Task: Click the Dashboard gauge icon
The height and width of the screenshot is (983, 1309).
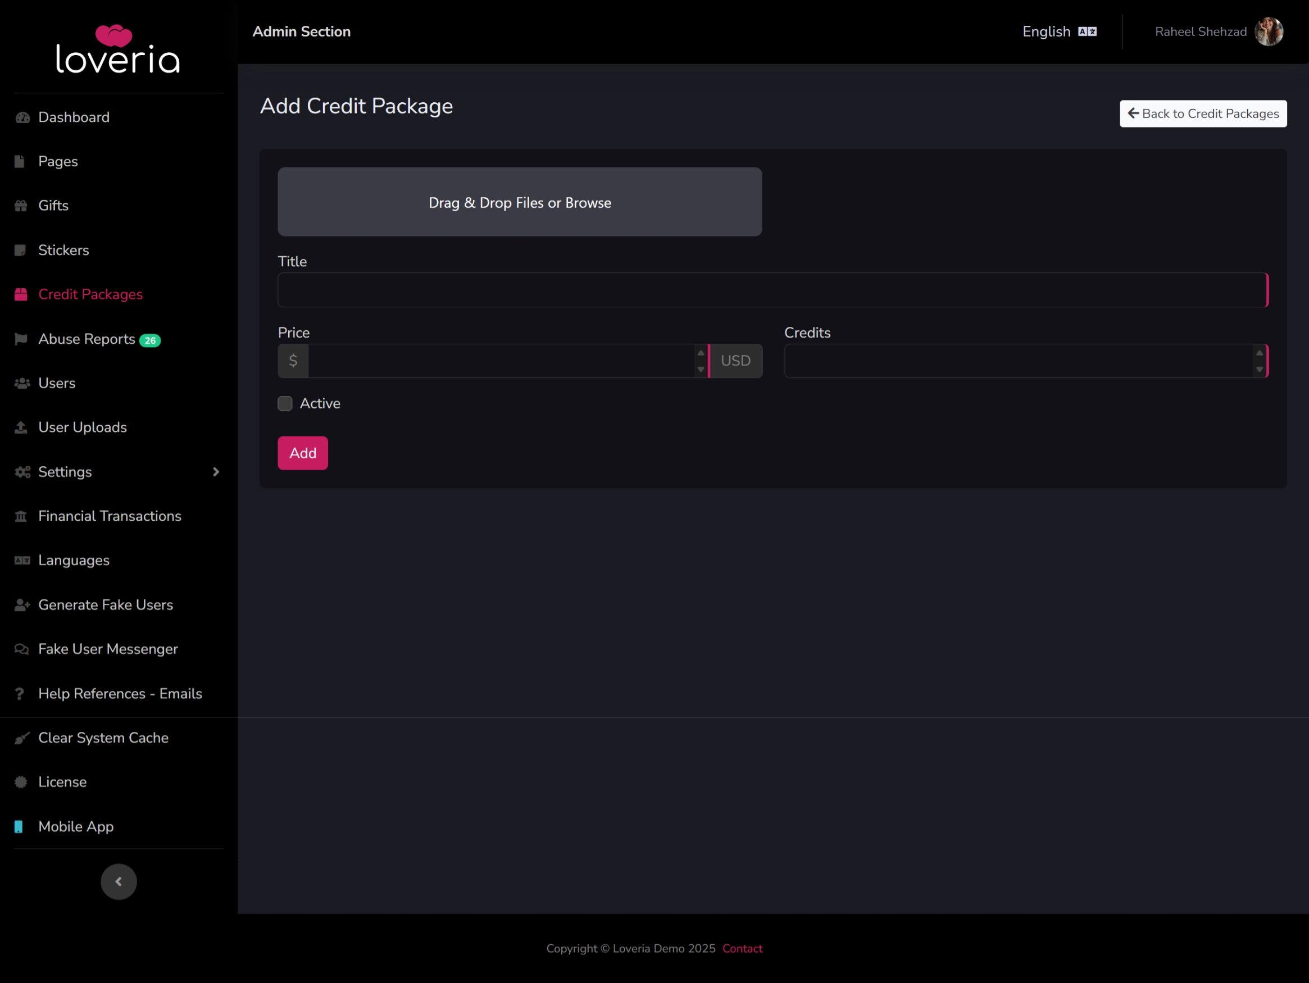Action: pyautogui.click(x=22, y=117)
